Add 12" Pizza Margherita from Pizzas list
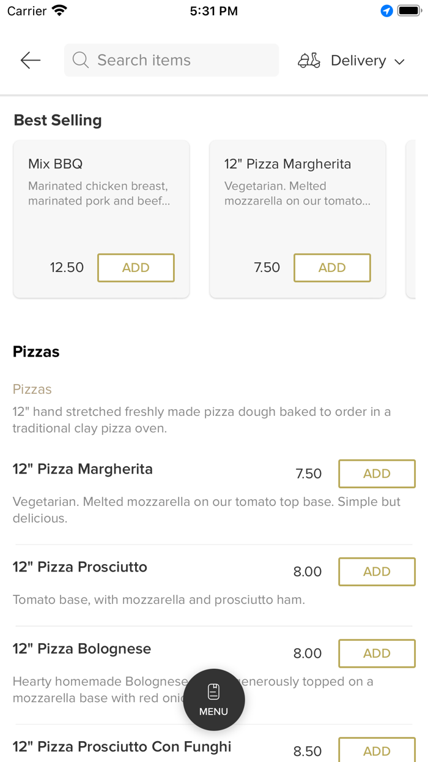The image size is (428, 762). pos(377,473)
